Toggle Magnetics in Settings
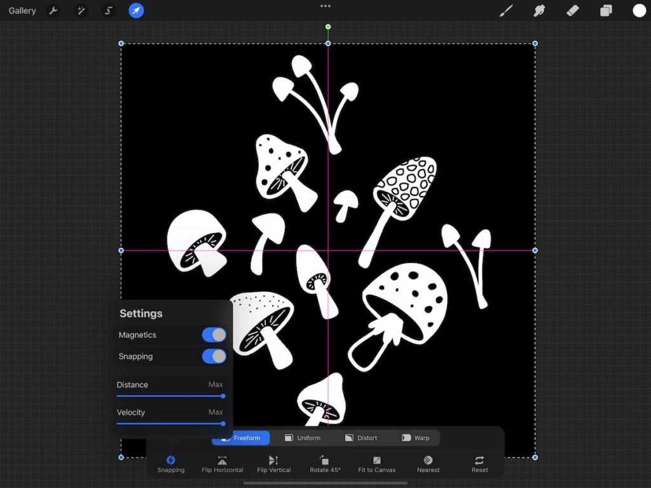This screenshot has width=651, height=488. (214, 335)
